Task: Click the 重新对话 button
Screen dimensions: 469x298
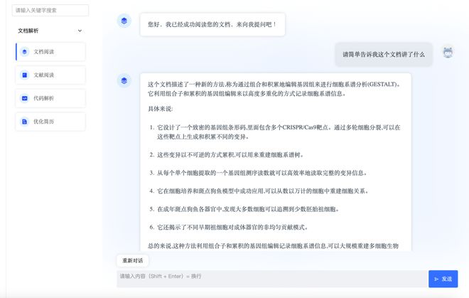Action: tap(132, 260)
